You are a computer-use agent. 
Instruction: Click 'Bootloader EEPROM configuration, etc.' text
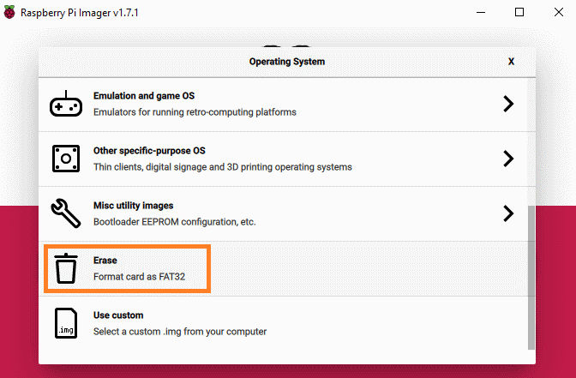175,222
